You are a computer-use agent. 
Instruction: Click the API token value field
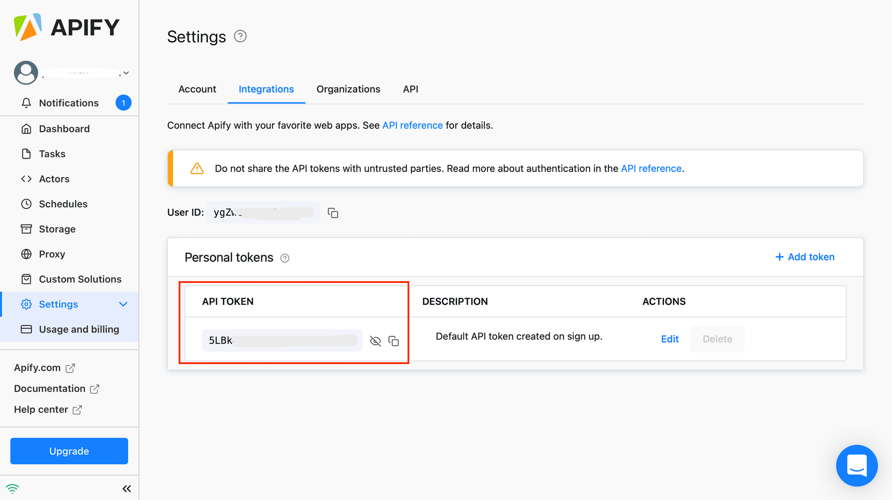click(x=282, y=340)
